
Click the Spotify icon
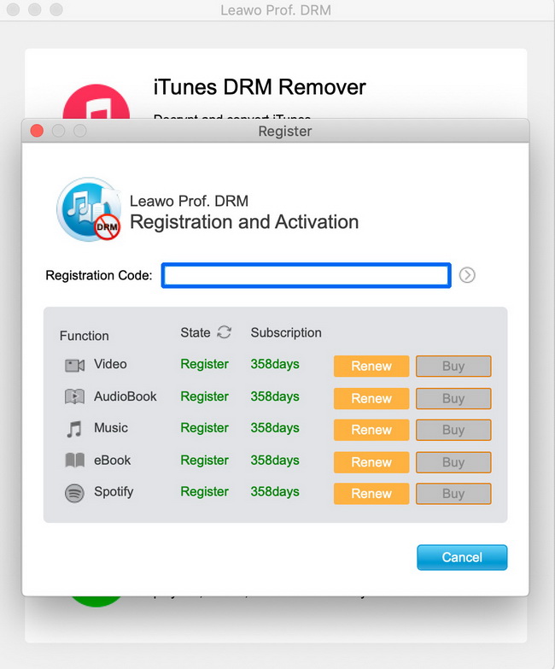point(74,493)
